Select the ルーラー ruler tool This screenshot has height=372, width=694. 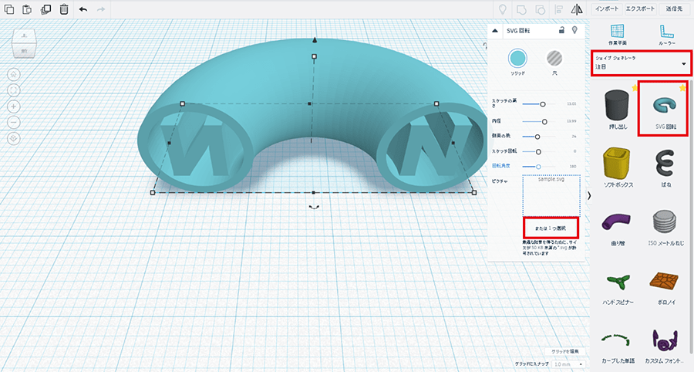click(666, 35)
